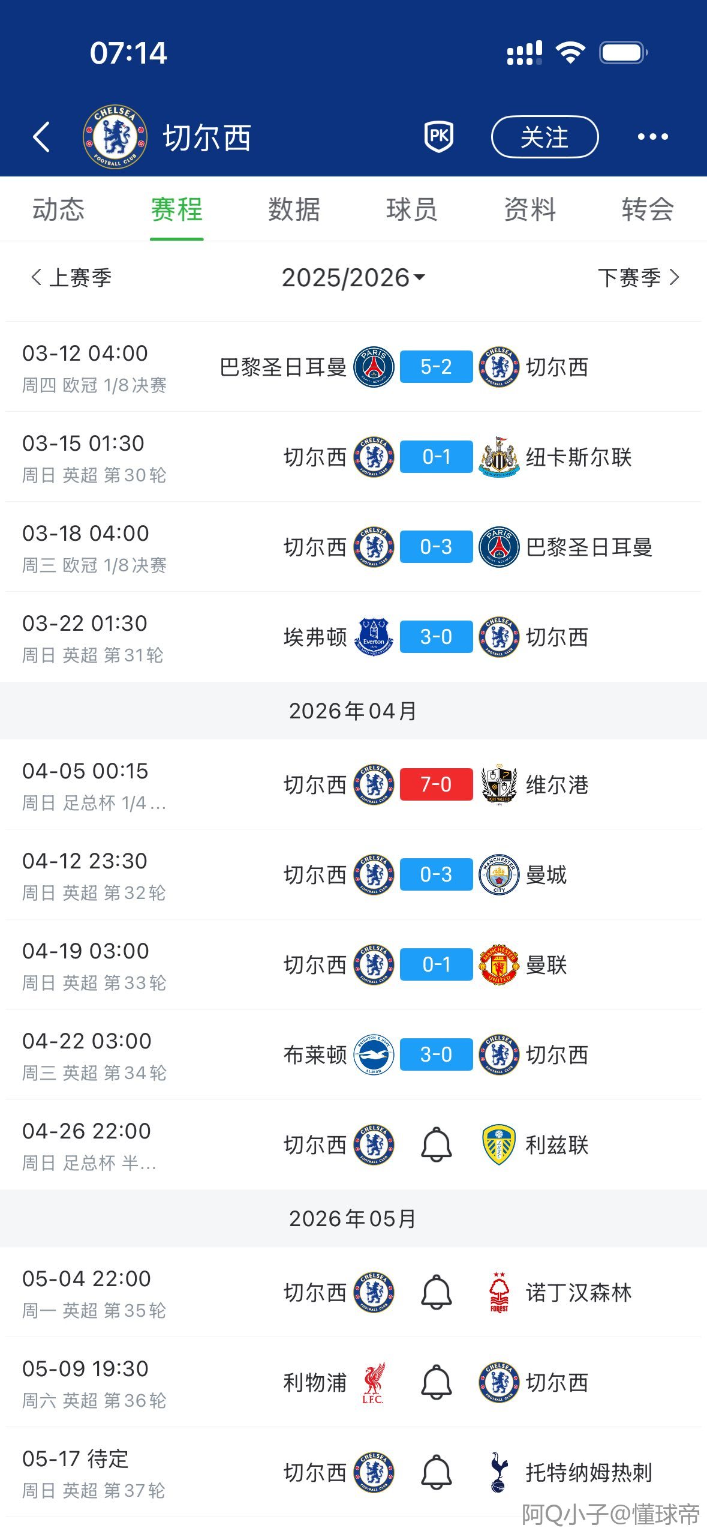The width and height of the screenshot is (707, 1534).
Task: Enable reminder bell for Leeds United match
Action: tap(437, 1144)
